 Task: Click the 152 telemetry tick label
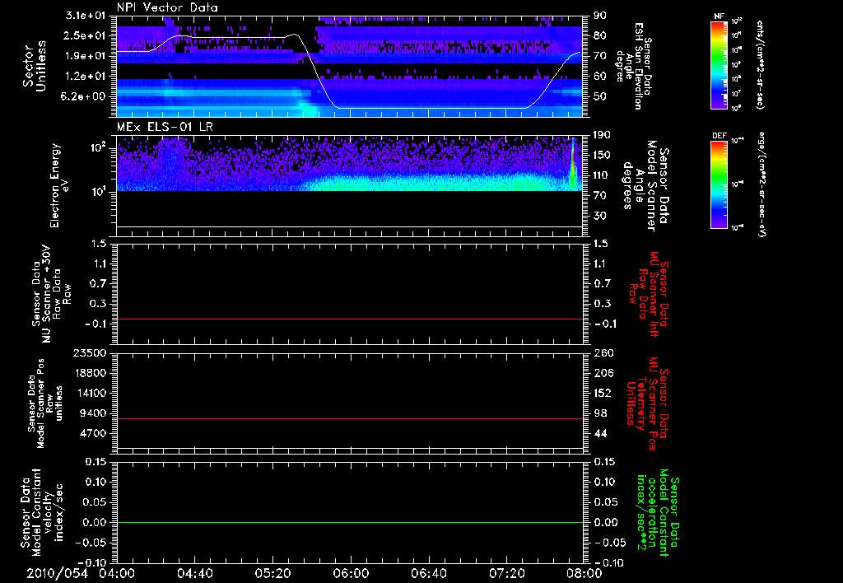coord(603,393)
